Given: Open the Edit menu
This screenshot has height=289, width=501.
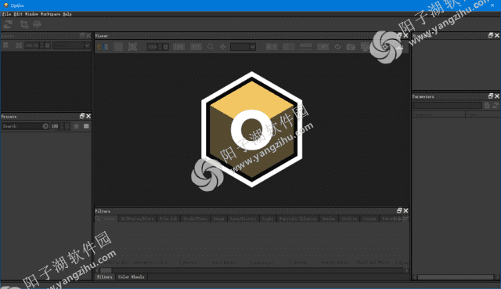Looking at the screenshot, I should (18, 14).
